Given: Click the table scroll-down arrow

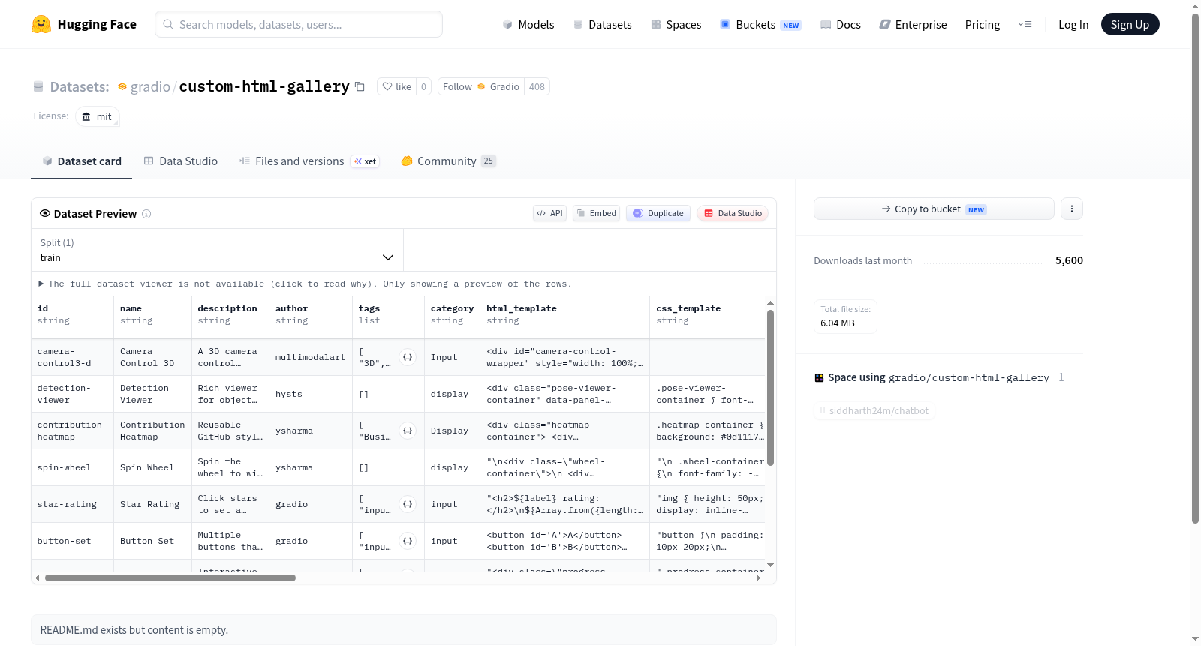Looking at the screenshot, I should pyautogui.click(x=770, y=565).
